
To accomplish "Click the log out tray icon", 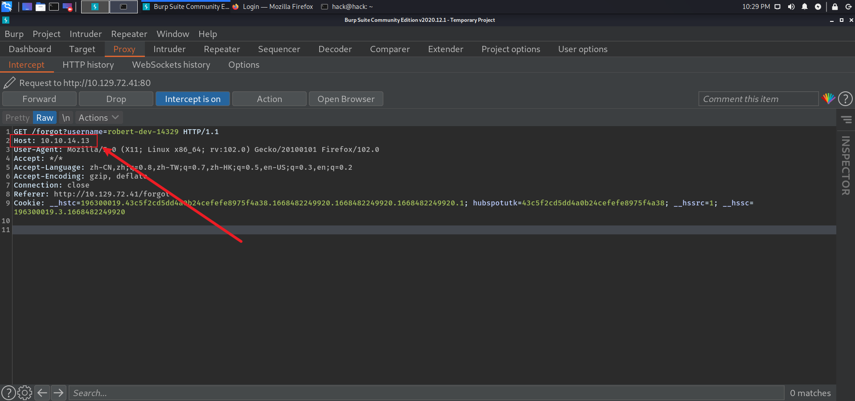I will pyautogui.click(x=848, y=7).
